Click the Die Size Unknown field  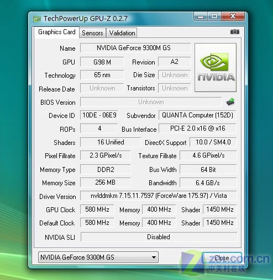point(174,75)
